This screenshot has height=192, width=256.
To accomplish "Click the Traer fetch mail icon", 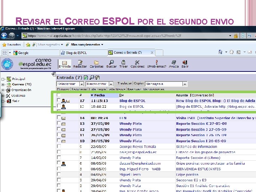I will [x=123, y=64].
